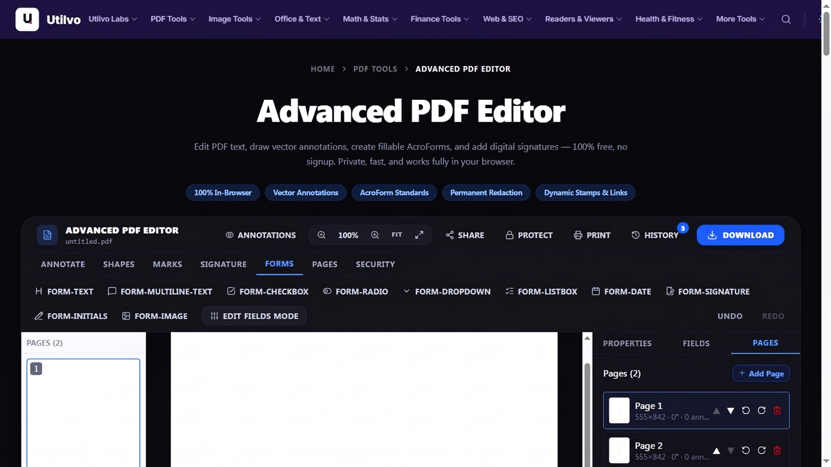Click the Download button

[740, 235]
